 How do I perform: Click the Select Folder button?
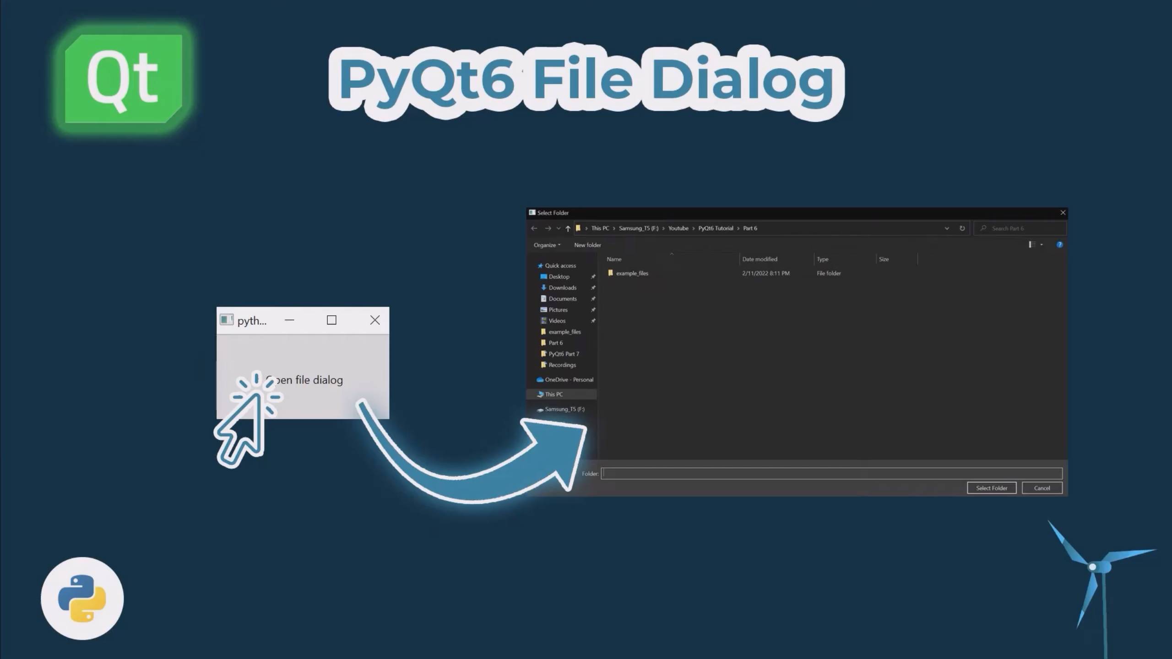[991, 488]
